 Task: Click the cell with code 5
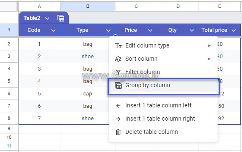(39, 94)
